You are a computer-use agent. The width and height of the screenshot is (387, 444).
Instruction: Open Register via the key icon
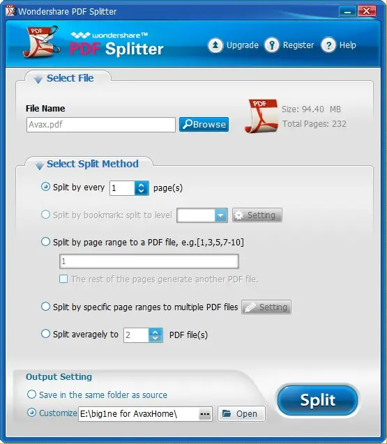tap(272, 45)
